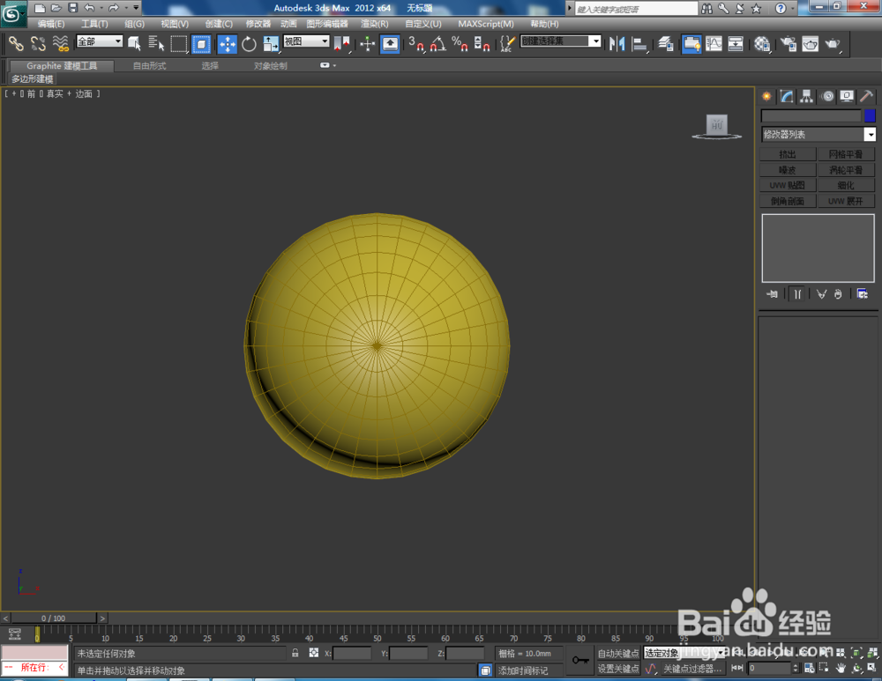The image size is (882, 681).
Task: Click the Pan View hand icon
Action: [x=841, y=668]
